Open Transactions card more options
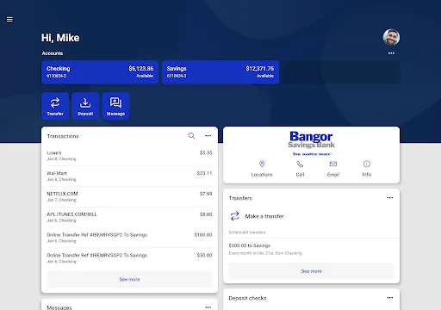 tap(208, 136)
